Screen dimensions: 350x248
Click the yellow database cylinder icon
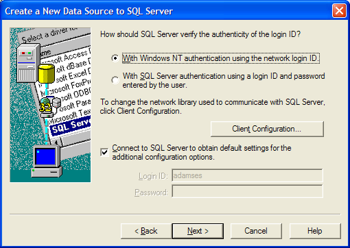(x=47, y=73)
